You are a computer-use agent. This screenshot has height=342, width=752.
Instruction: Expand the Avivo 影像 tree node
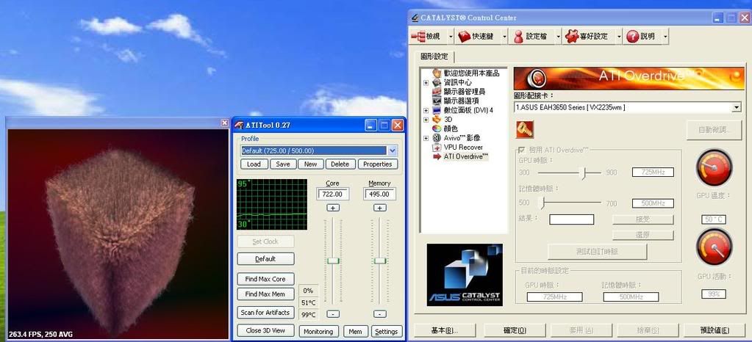tap(426, 139)
